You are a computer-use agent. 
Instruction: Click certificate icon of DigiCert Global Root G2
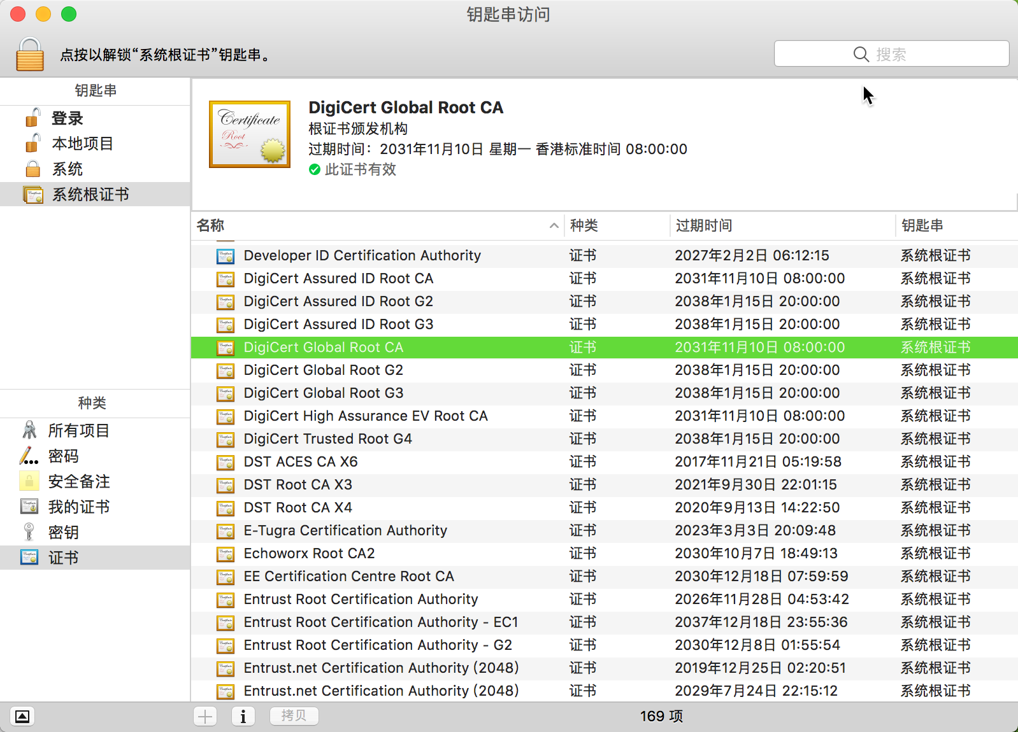pyautogui.click(x=226, y=371)
